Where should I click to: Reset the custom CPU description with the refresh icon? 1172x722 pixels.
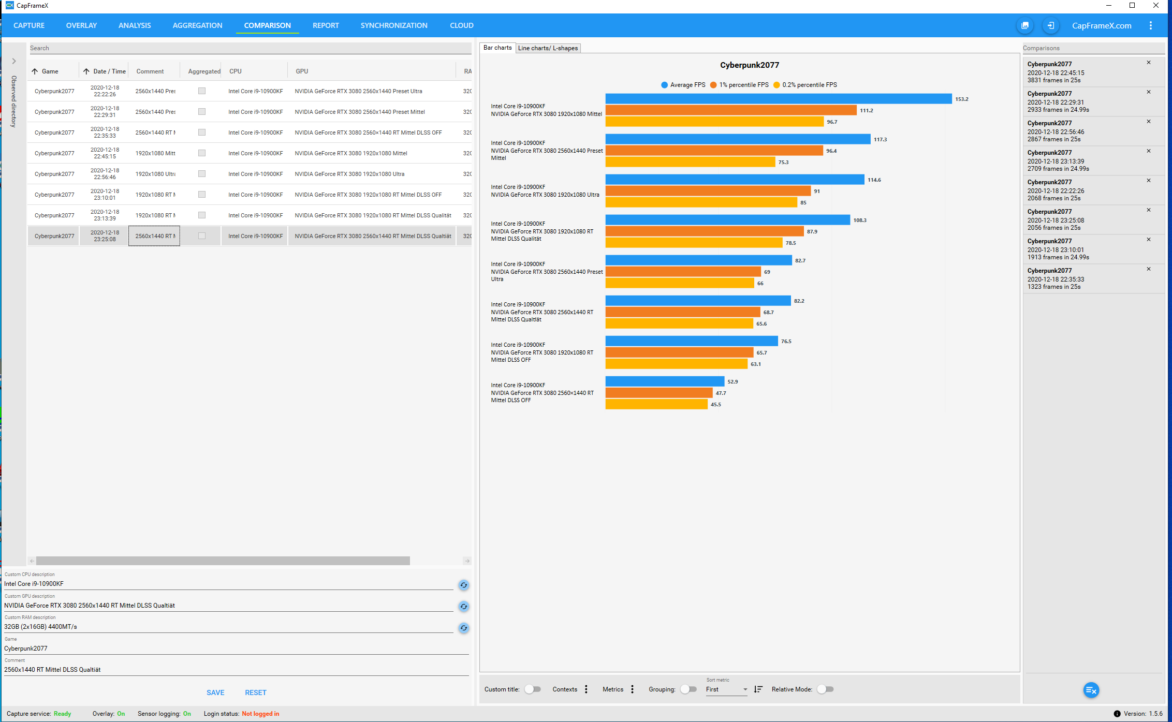pos(463,585)
